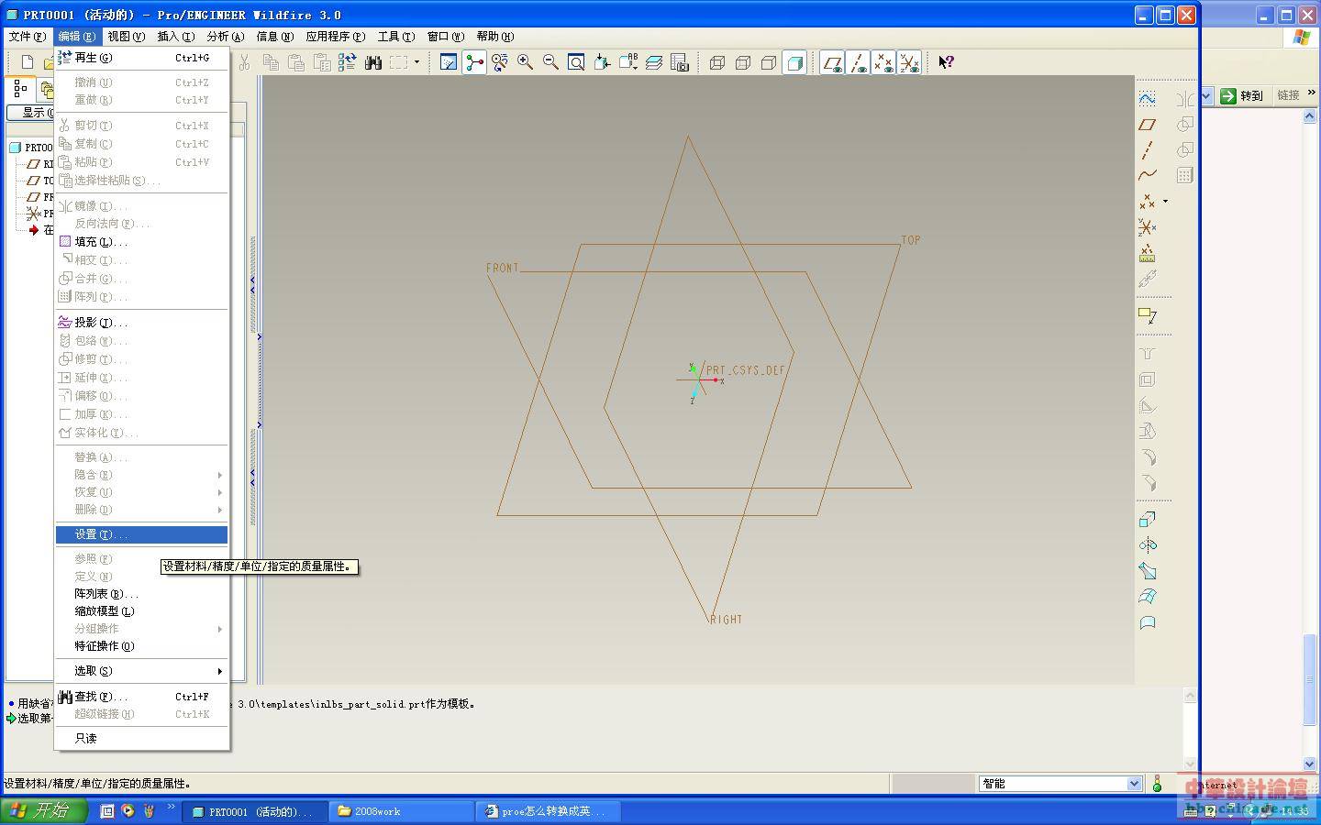
Task: Choose 再生(G) in Edit menu
Action: pyautogui.click(x=141, y=57)
